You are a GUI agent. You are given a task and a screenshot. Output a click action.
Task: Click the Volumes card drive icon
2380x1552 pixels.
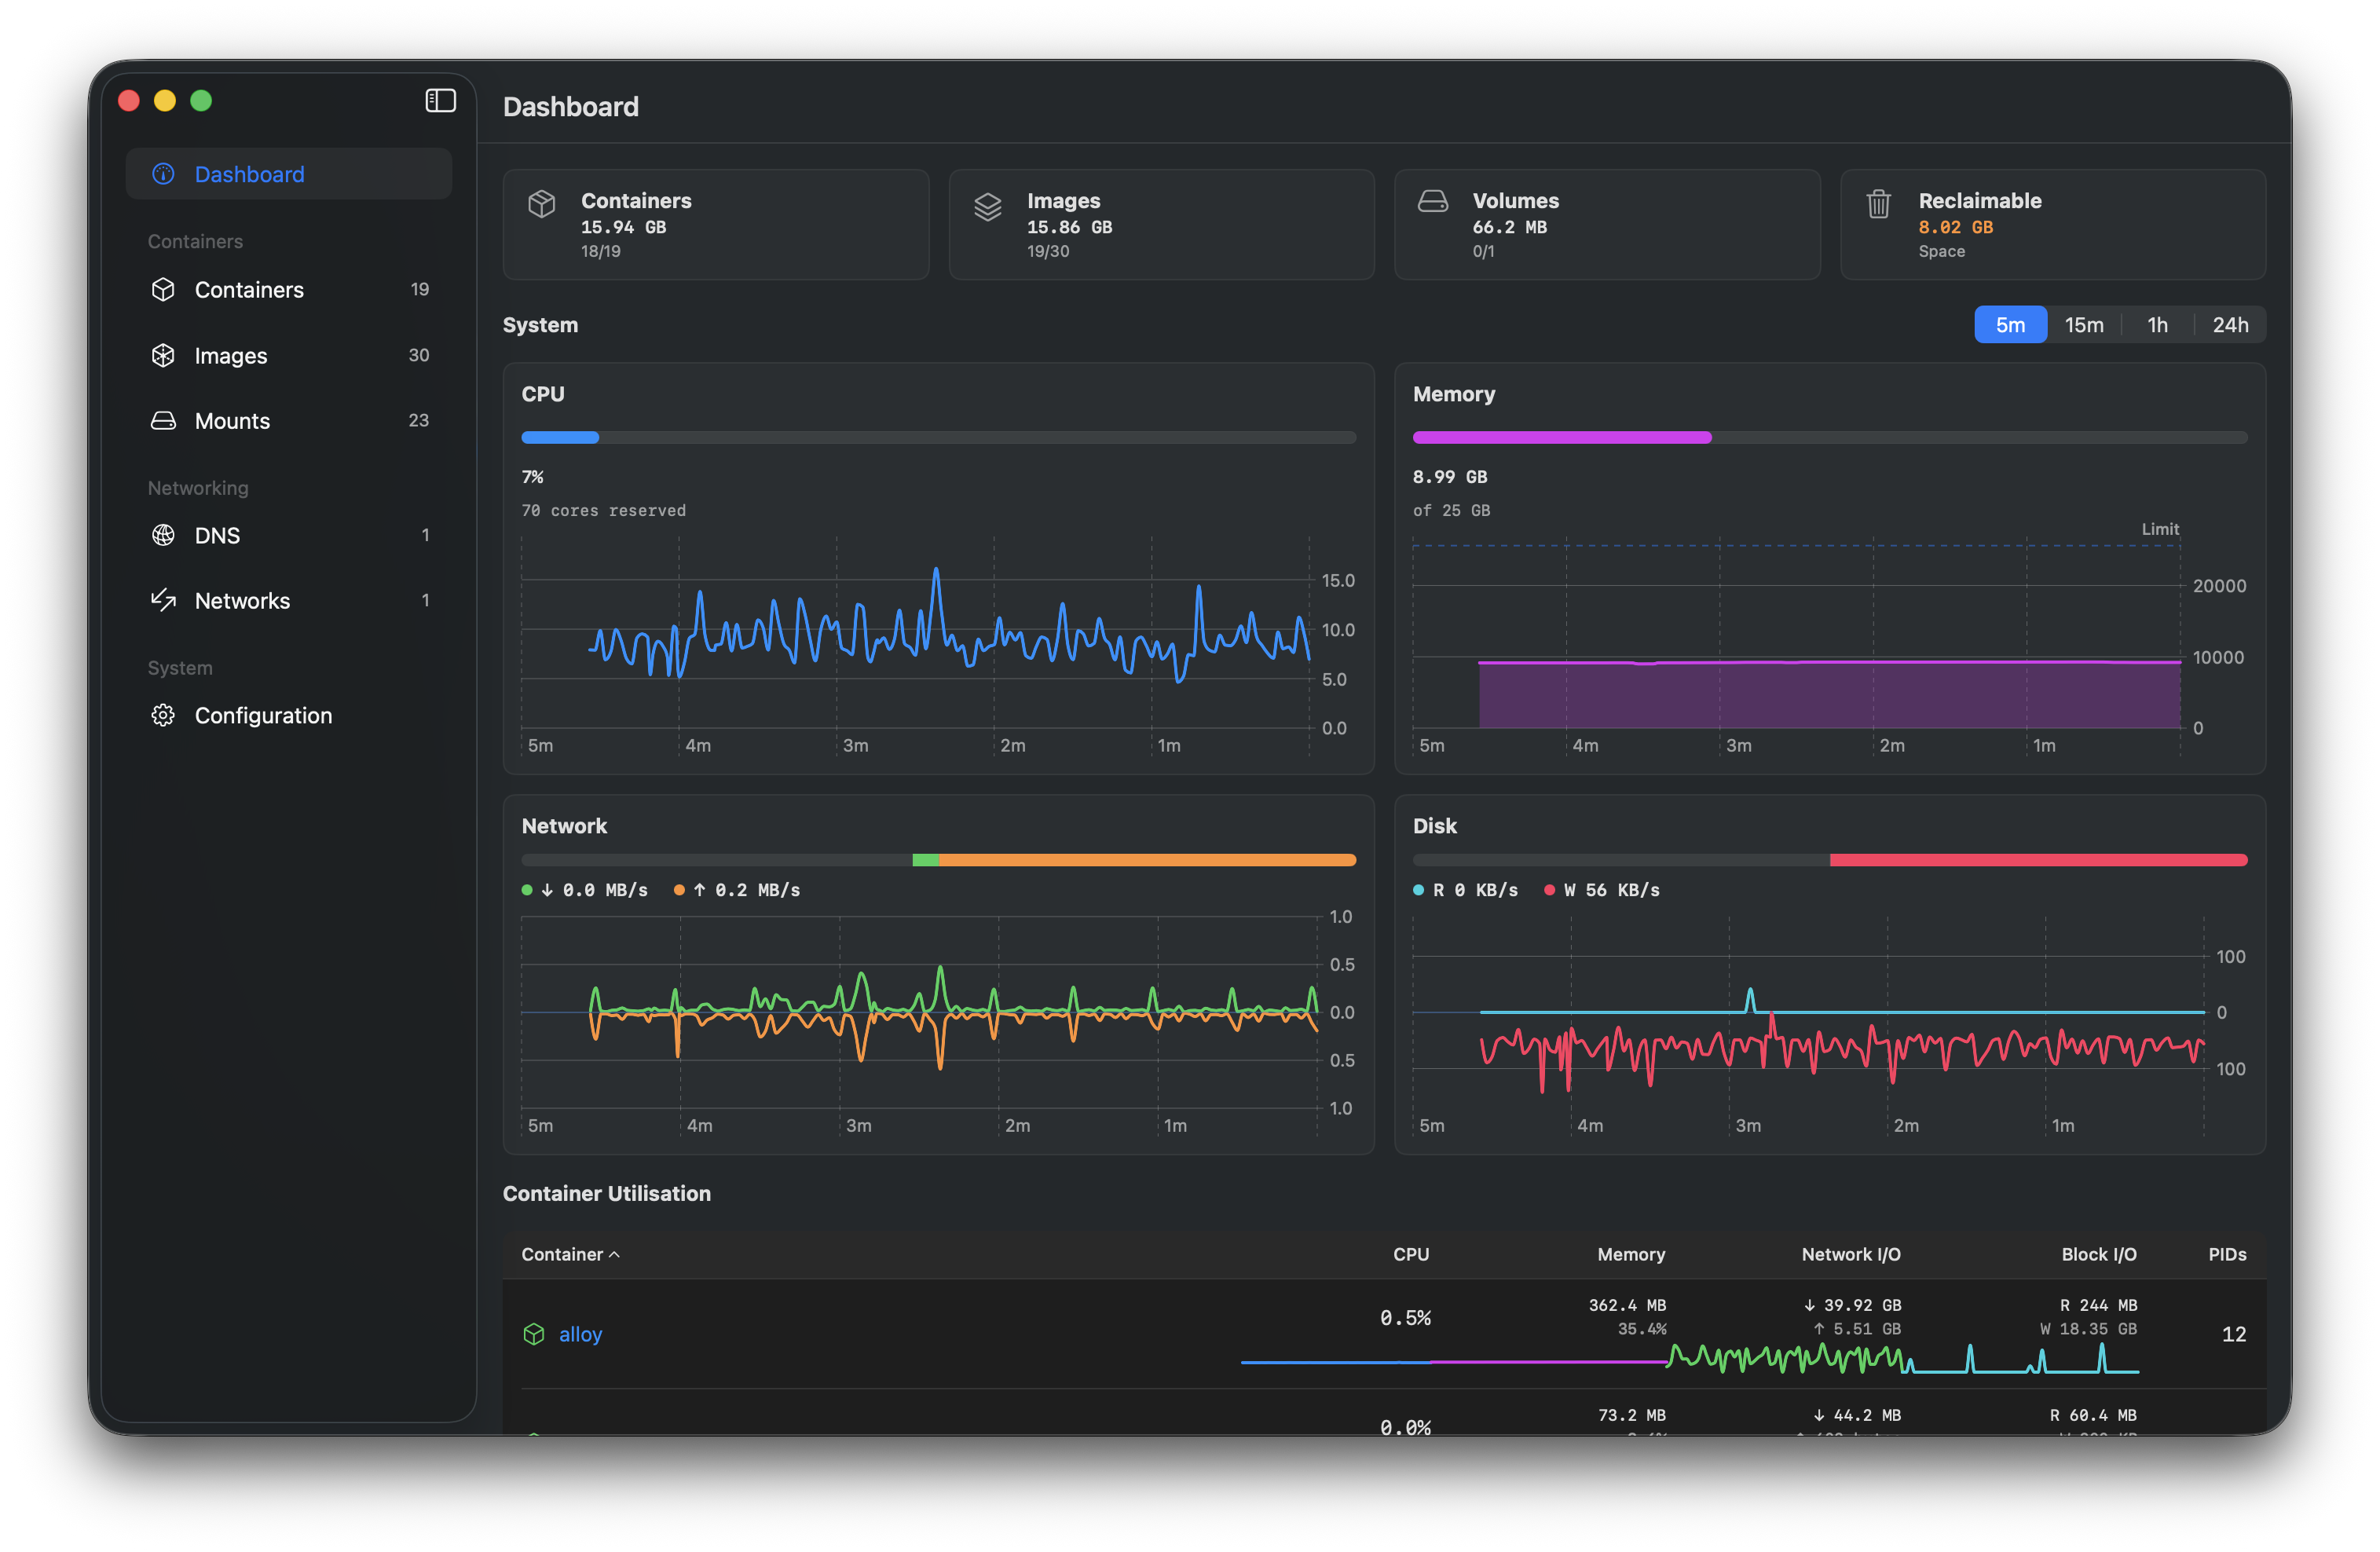pos(1433,202)
